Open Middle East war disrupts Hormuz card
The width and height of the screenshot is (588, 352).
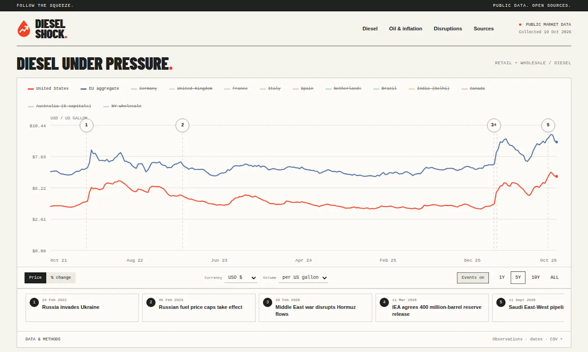[315, 307]
